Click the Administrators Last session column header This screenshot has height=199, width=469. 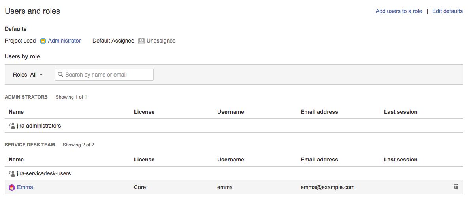[x=401, y=112]
